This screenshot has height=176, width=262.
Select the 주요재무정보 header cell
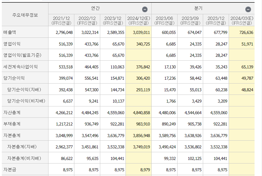[25, 15]
